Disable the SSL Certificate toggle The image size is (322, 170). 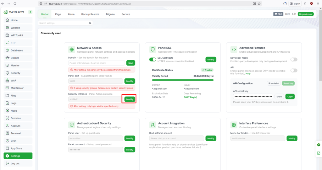(153, 60)
